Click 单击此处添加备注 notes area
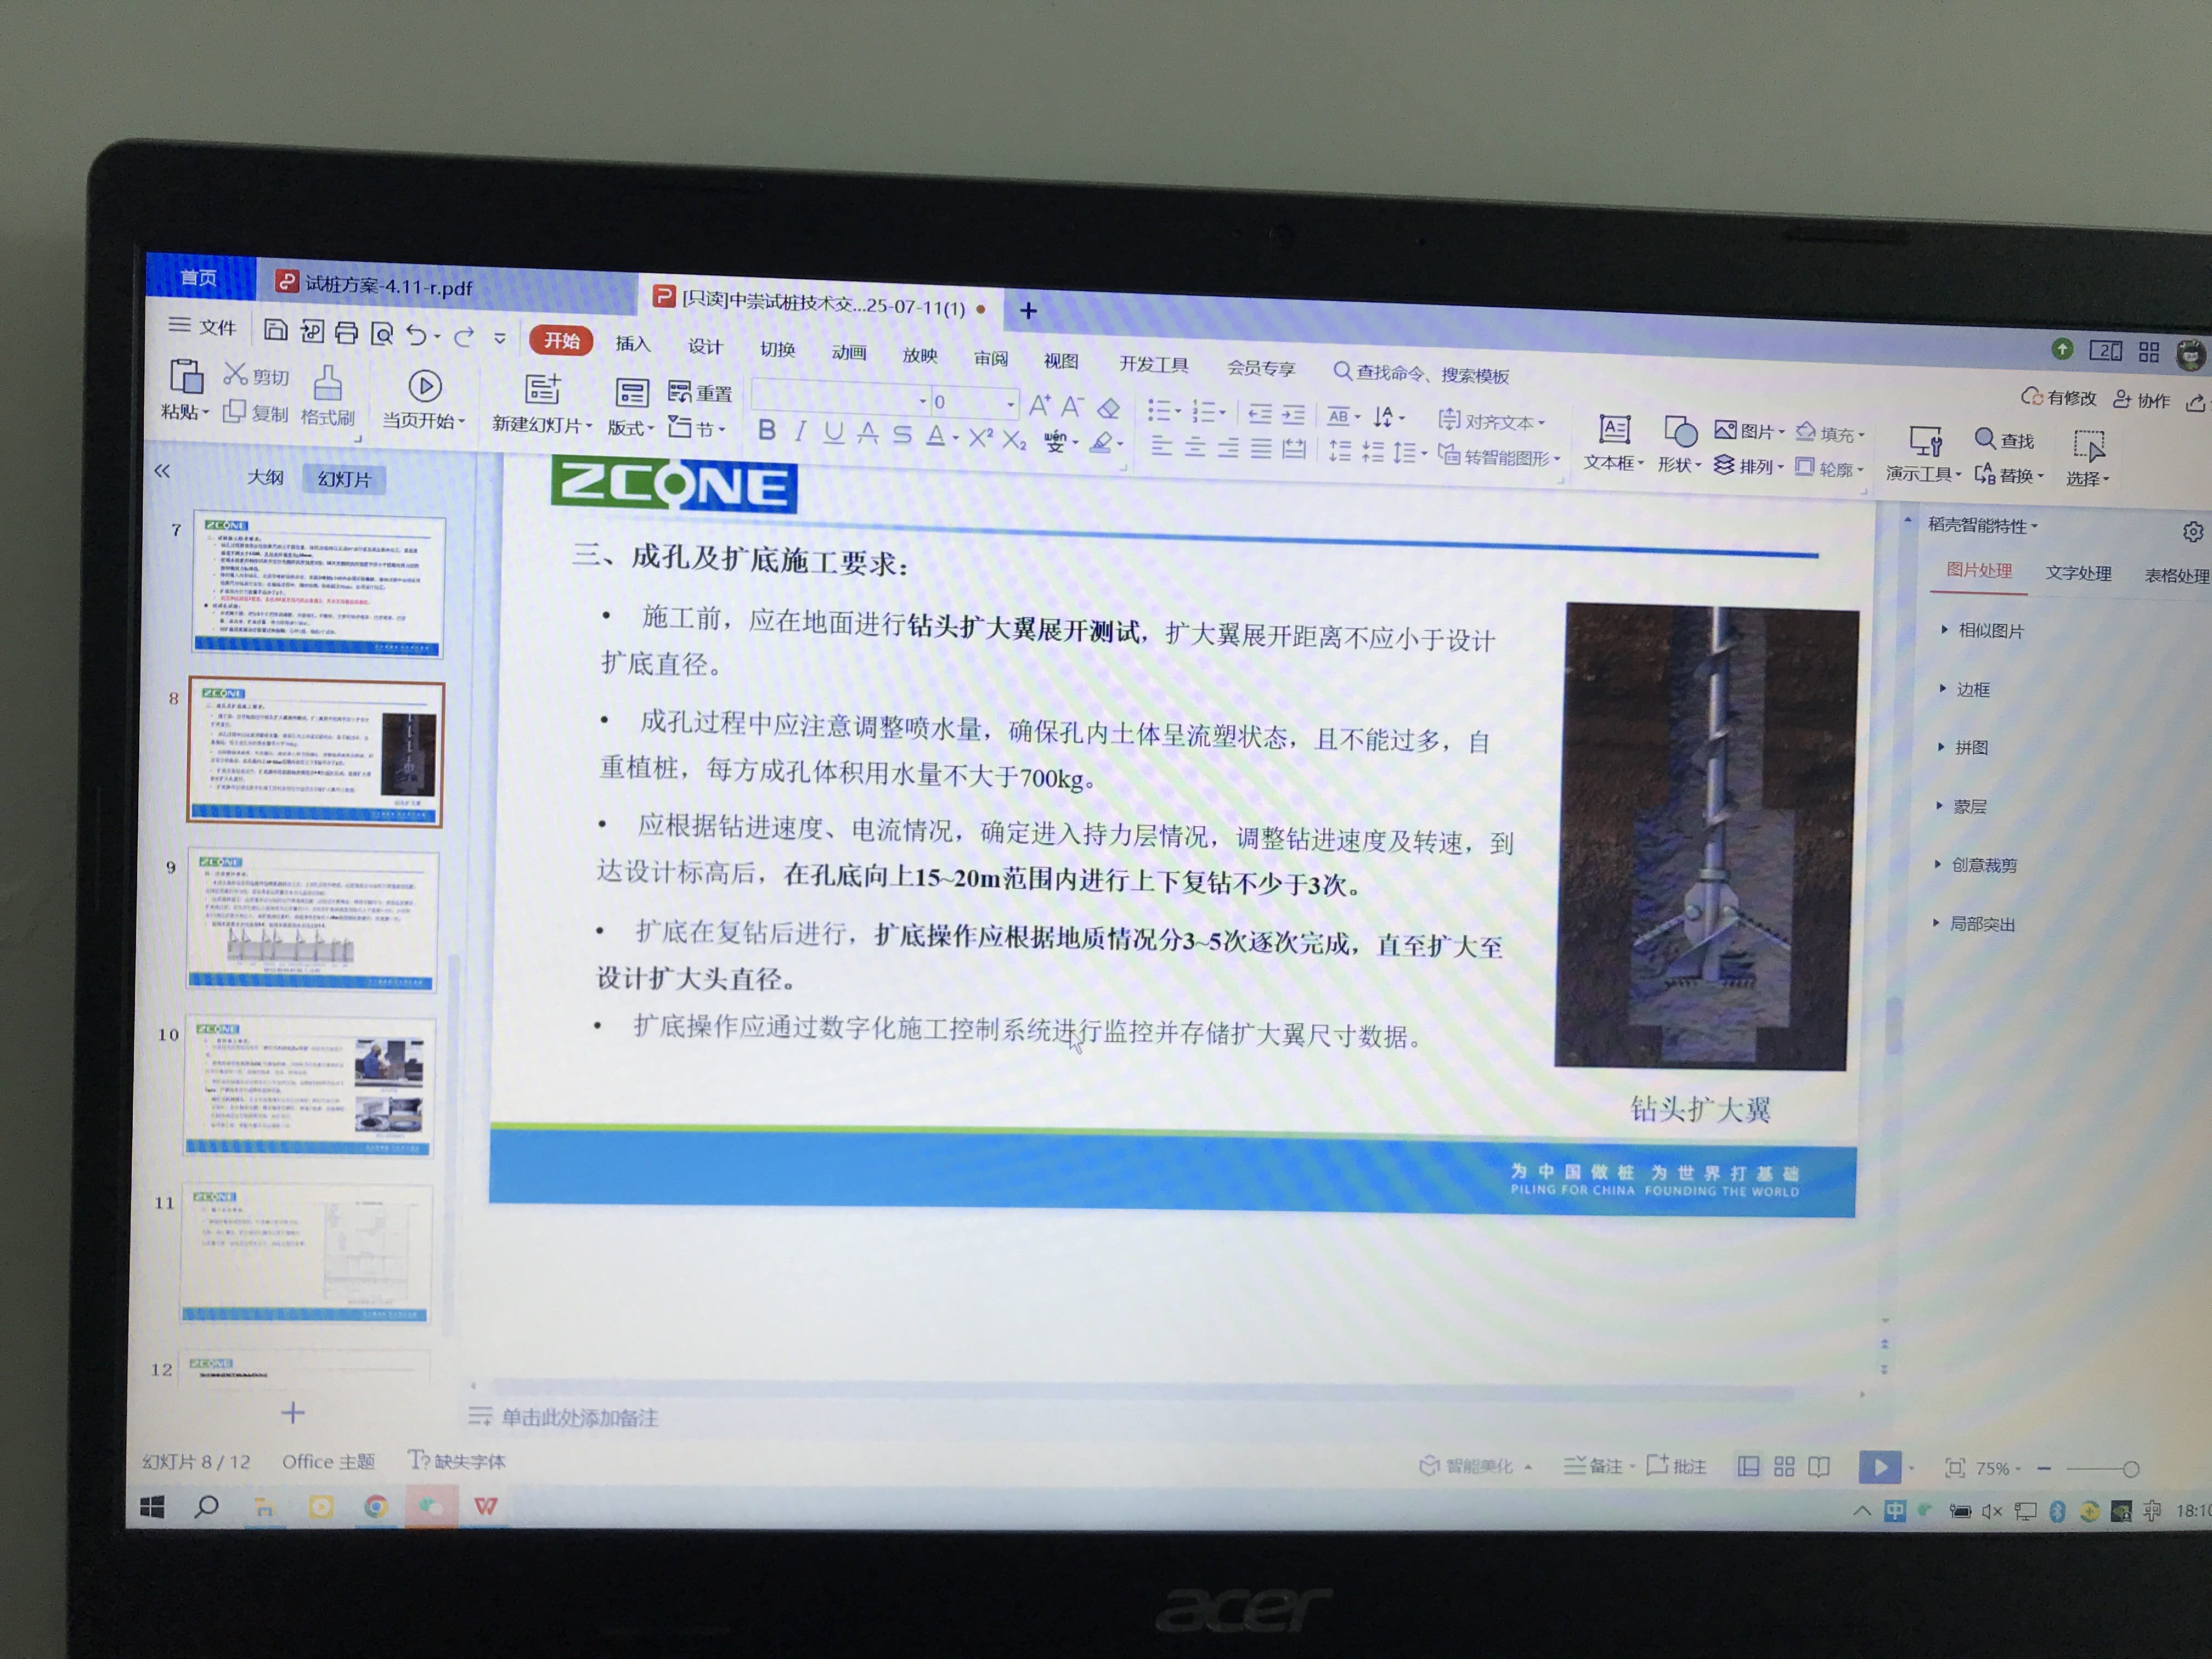 578,1417
